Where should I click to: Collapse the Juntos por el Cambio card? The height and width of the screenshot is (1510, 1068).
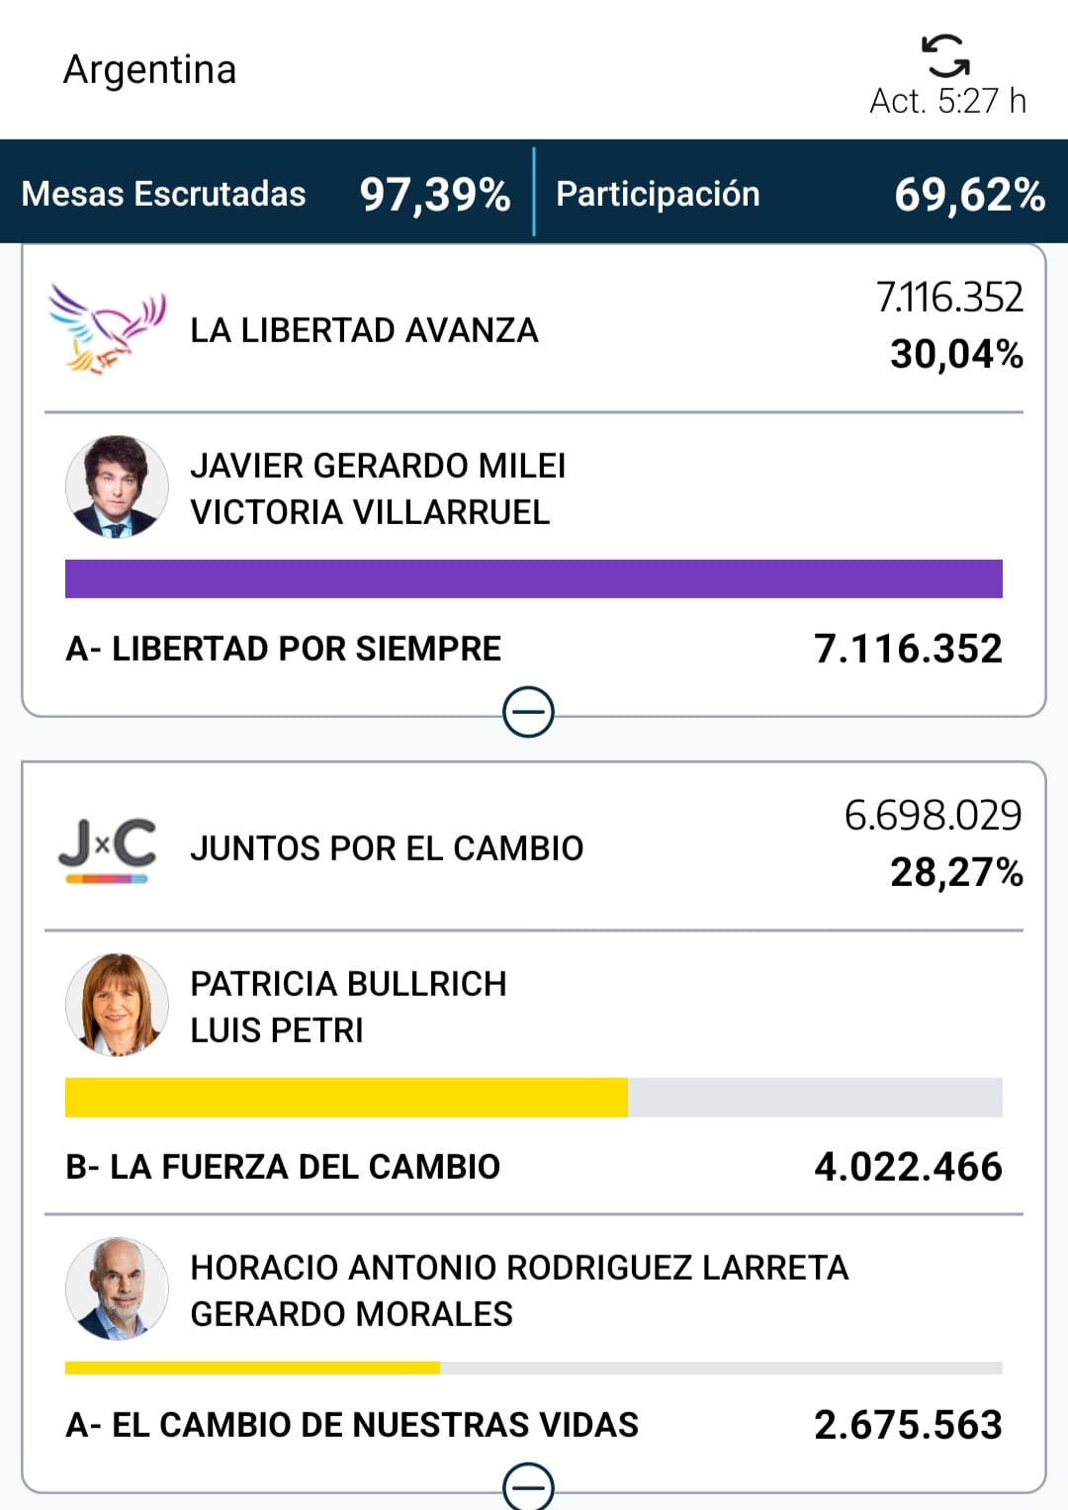coord(528,1486)
